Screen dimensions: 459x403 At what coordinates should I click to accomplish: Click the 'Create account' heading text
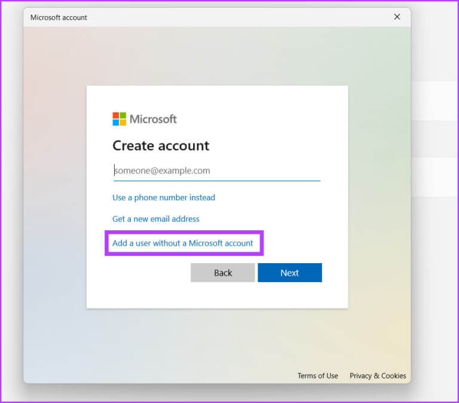pos(161,146)
